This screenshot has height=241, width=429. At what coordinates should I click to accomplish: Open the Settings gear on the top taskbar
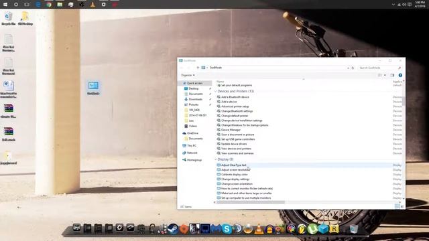104,5
